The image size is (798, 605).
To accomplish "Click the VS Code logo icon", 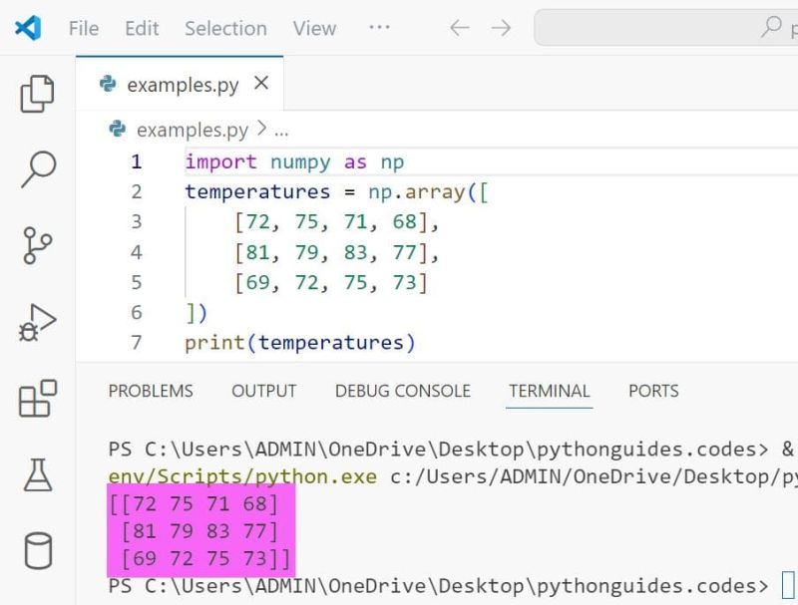I will (x=28, y=28).
